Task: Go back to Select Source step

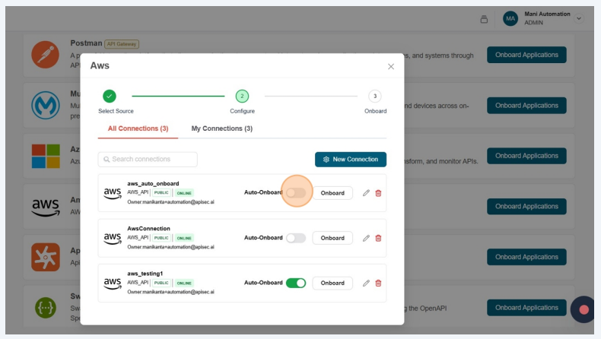Action: click(110, 97)
